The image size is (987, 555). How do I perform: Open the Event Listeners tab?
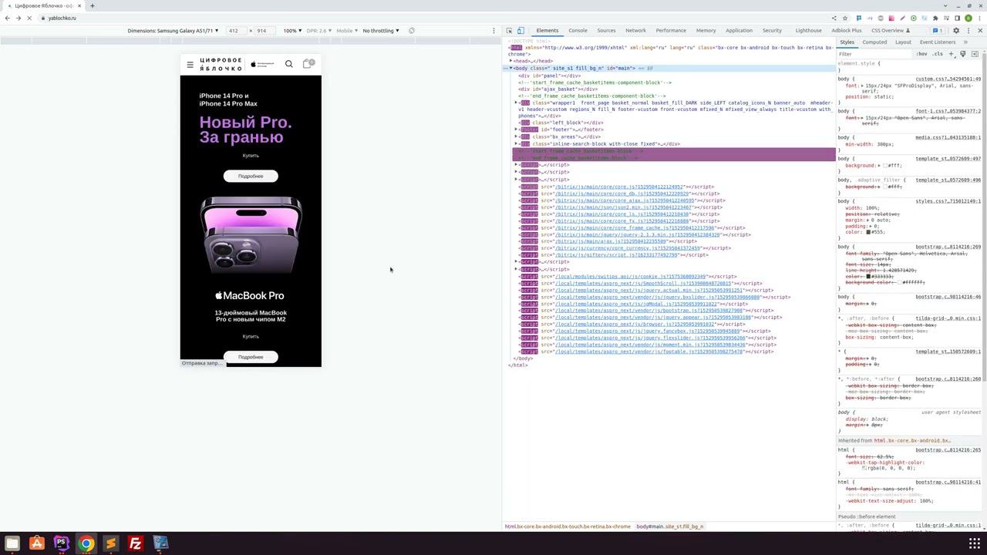[x=938, y=42]
